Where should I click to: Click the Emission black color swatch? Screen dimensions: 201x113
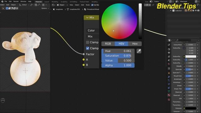coord(191,108)
